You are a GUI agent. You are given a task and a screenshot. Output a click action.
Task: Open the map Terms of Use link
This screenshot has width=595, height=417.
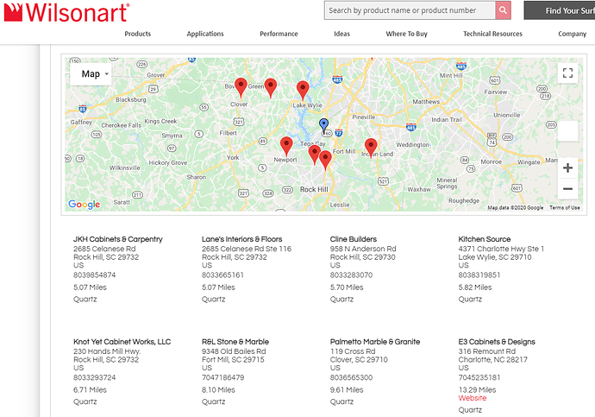(565, 208)
